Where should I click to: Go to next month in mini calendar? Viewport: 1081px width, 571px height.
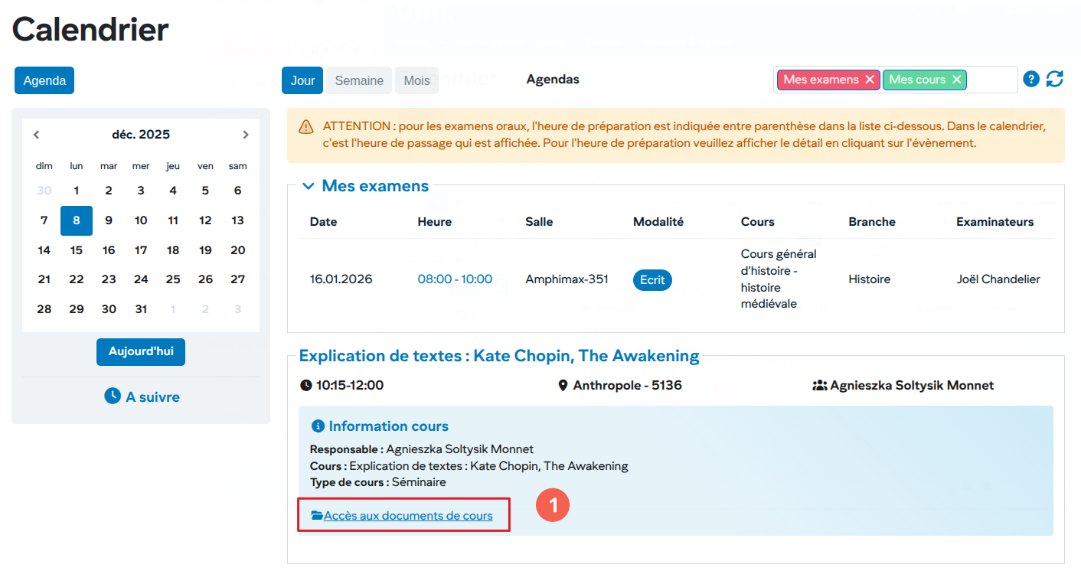[x=245, y=135]
